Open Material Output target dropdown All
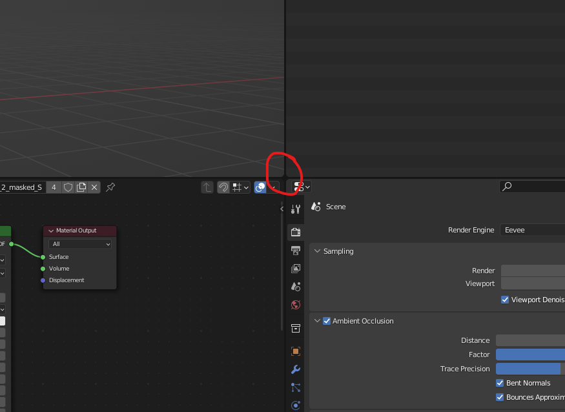The width and height of the screenshot is (565, 412). click(x=80, y=244)
